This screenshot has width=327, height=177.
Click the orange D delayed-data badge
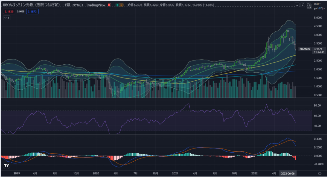coord(121,5)
